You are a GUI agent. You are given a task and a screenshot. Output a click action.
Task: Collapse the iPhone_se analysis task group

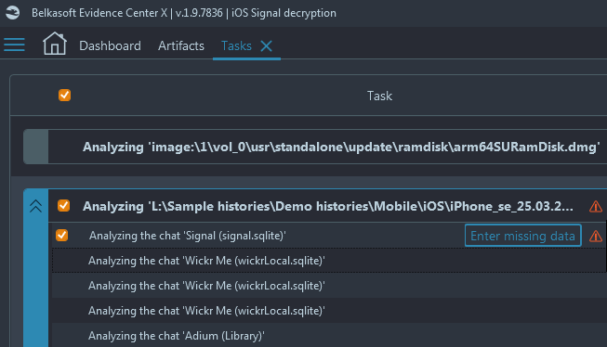click(x=35, y=206)
